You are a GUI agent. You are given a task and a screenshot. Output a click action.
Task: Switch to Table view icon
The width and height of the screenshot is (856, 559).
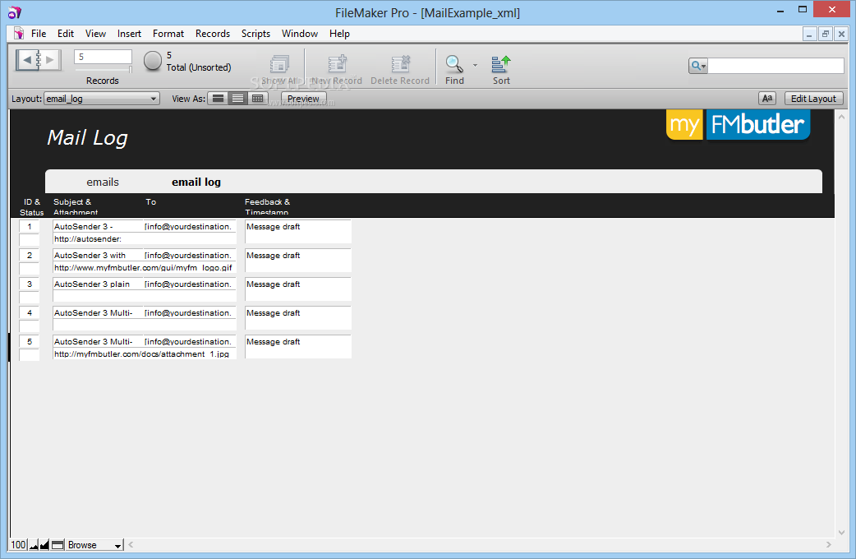(257, 99)
